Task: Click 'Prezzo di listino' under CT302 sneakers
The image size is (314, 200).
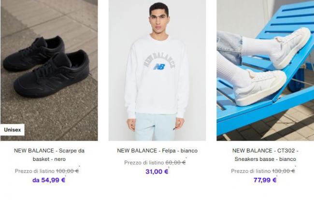Action: point(251,171)
